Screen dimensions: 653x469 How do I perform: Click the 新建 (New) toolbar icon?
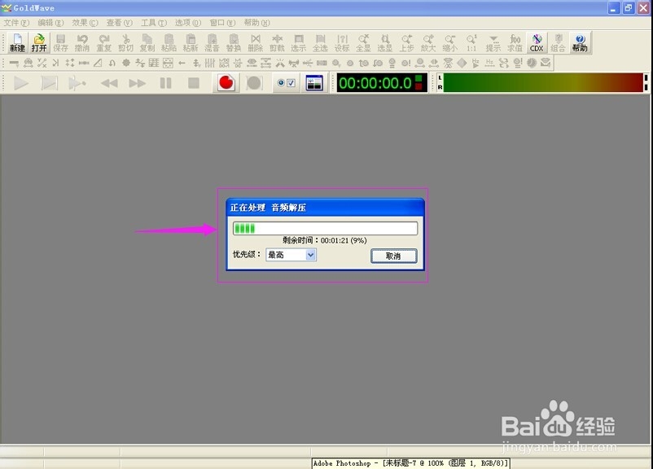point(17,43)
